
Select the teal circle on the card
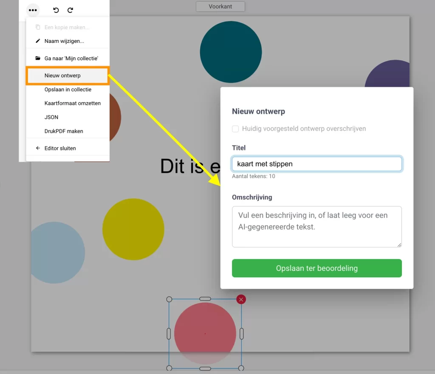(231, 51)
